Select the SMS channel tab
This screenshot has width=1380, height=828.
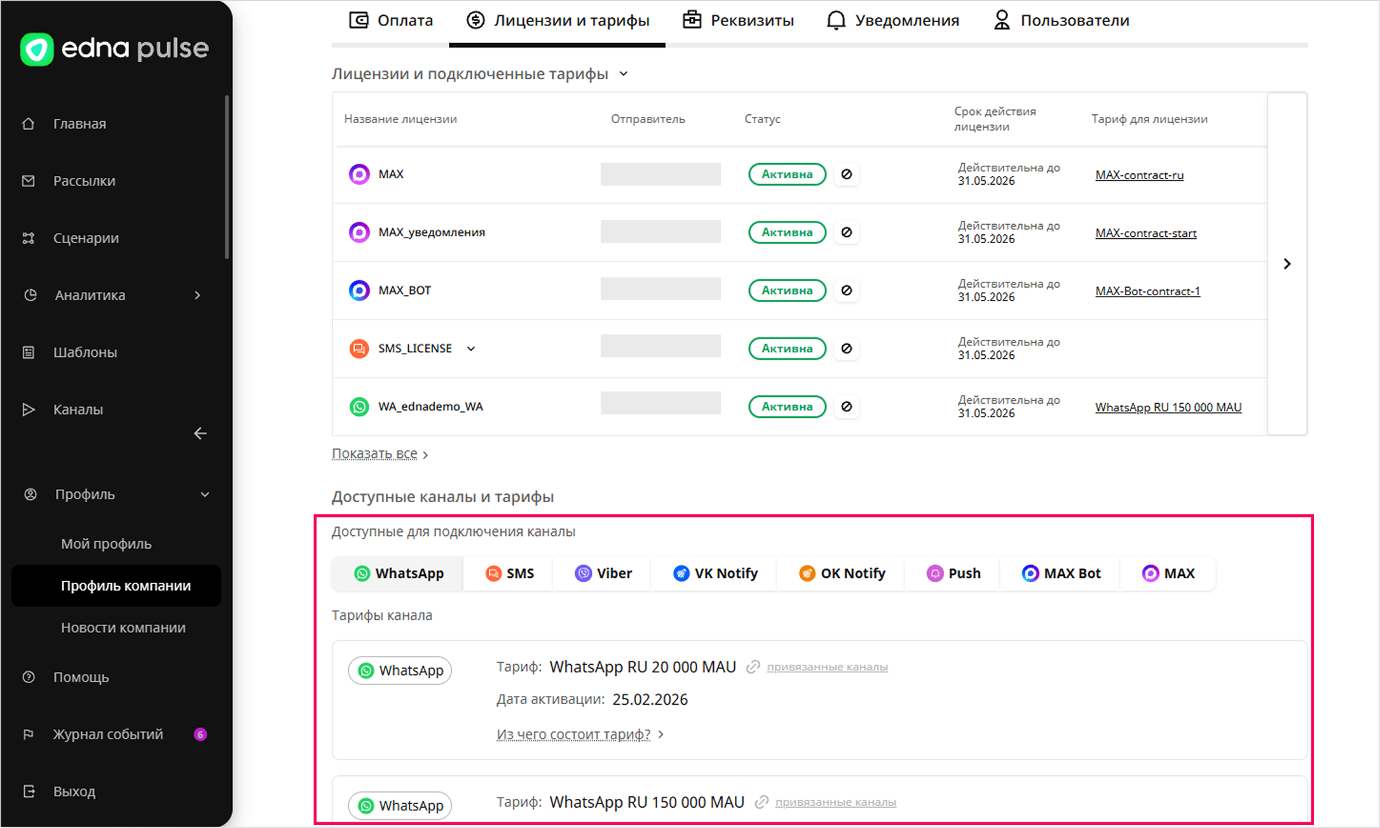(x=509, y=573)
